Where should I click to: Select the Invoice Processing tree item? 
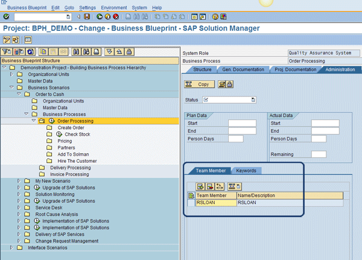click(69, 174)
